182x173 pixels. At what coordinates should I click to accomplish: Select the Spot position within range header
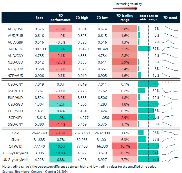point(149,17)
